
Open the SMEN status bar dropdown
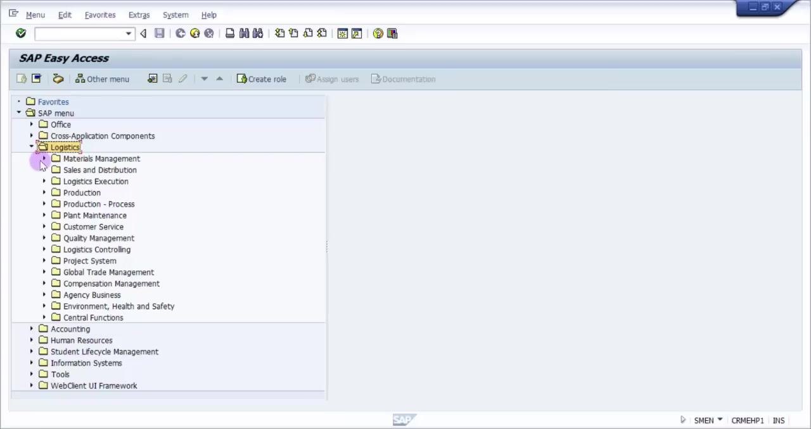coord(720,420)
